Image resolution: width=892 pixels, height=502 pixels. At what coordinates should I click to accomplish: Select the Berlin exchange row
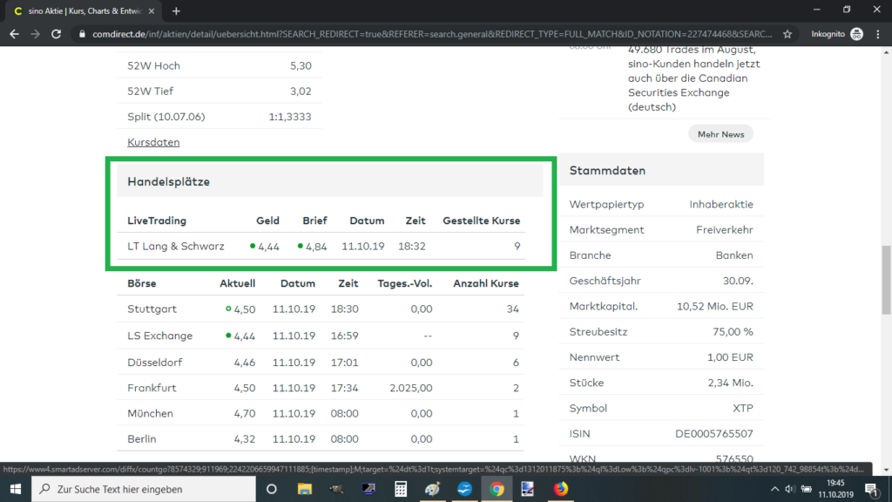[321, 439]
